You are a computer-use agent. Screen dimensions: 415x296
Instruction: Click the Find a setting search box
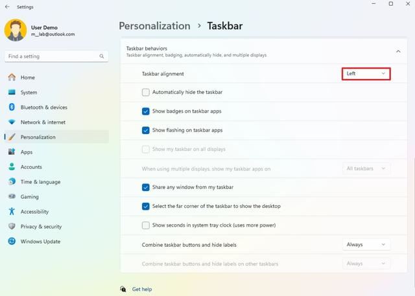pyautogui.click(x=52, y=56)
